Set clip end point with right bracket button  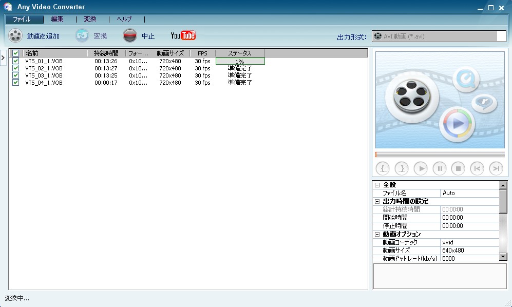[x=402, y=168]
